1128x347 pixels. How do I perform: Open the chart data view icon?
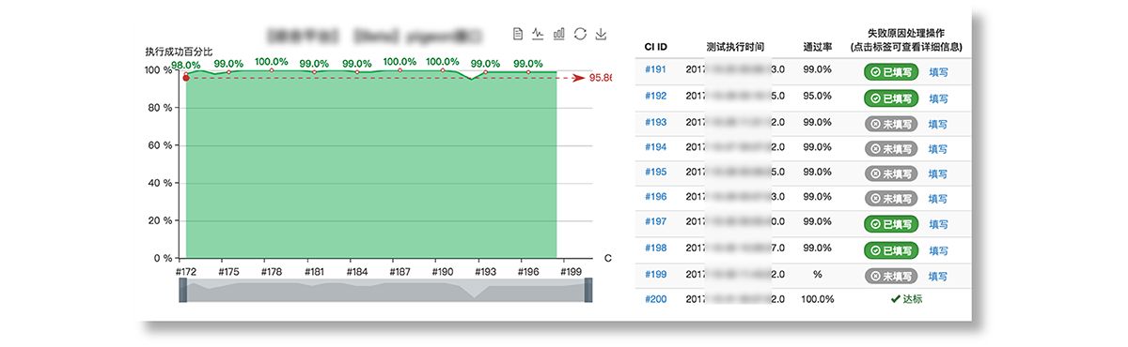pyautogui.click(x=518, y=34)
